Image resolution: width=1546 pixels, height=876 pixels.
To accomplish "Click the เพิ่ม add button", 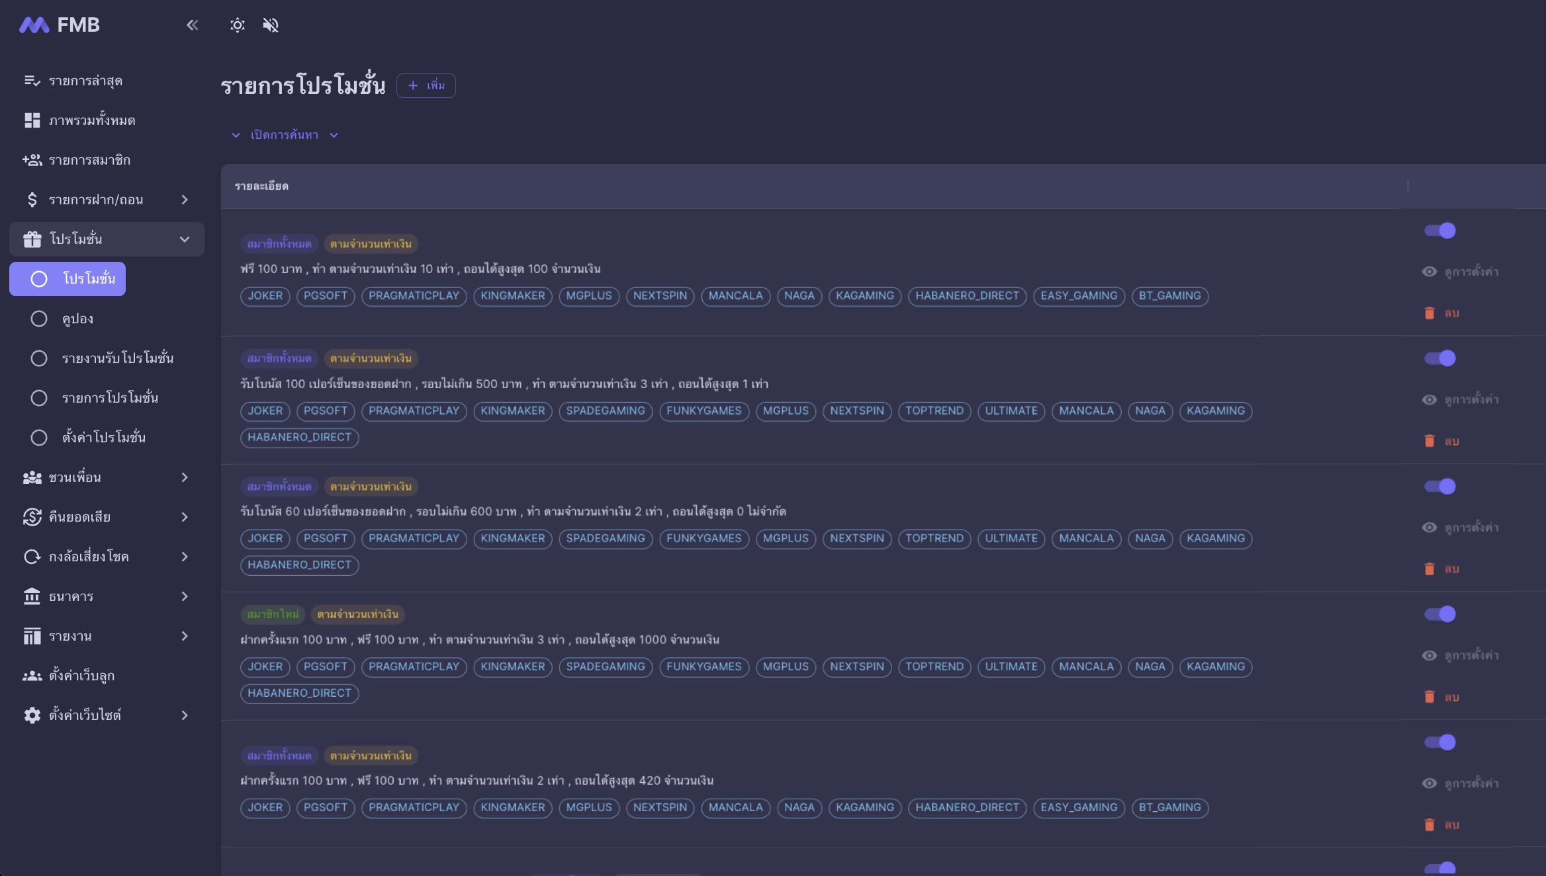I will [x=426, y=85].
